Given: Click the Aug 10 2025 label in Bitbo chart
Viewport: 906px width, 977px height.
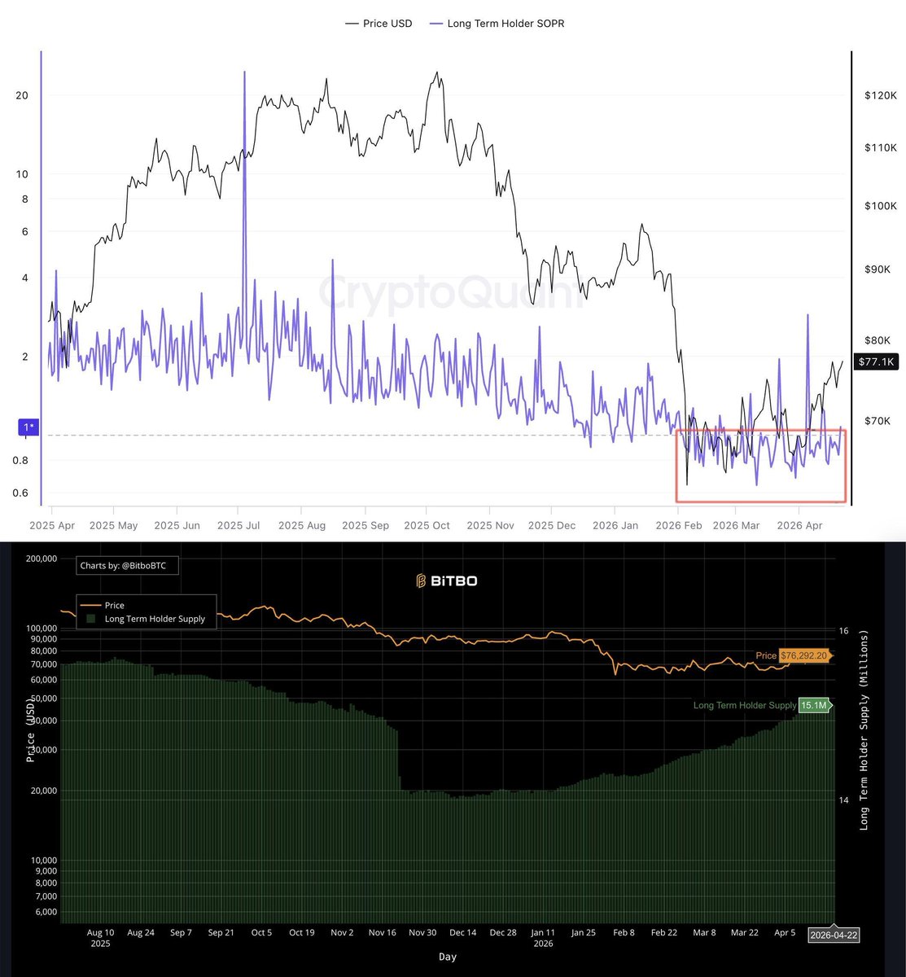Looking at the screenshot, I should 101,938.
